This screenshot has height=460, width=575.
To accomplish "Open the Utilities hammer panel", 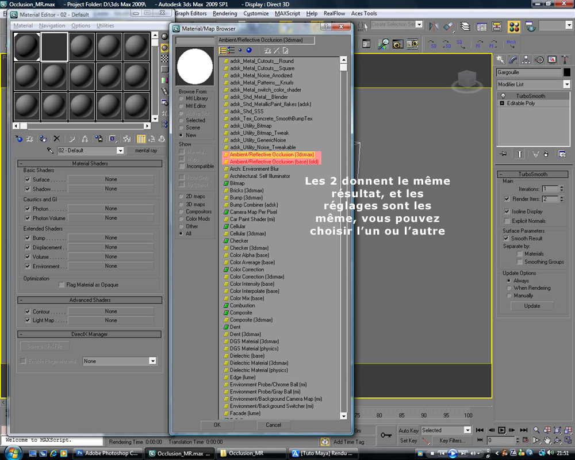I will (565, 60).
